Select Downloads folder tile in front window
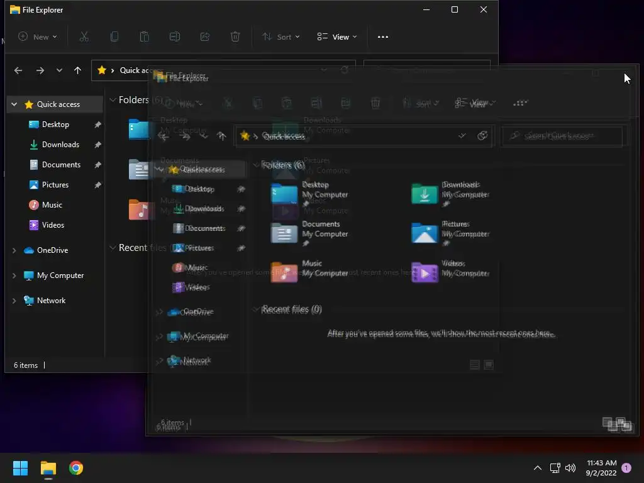 point(450,194)
